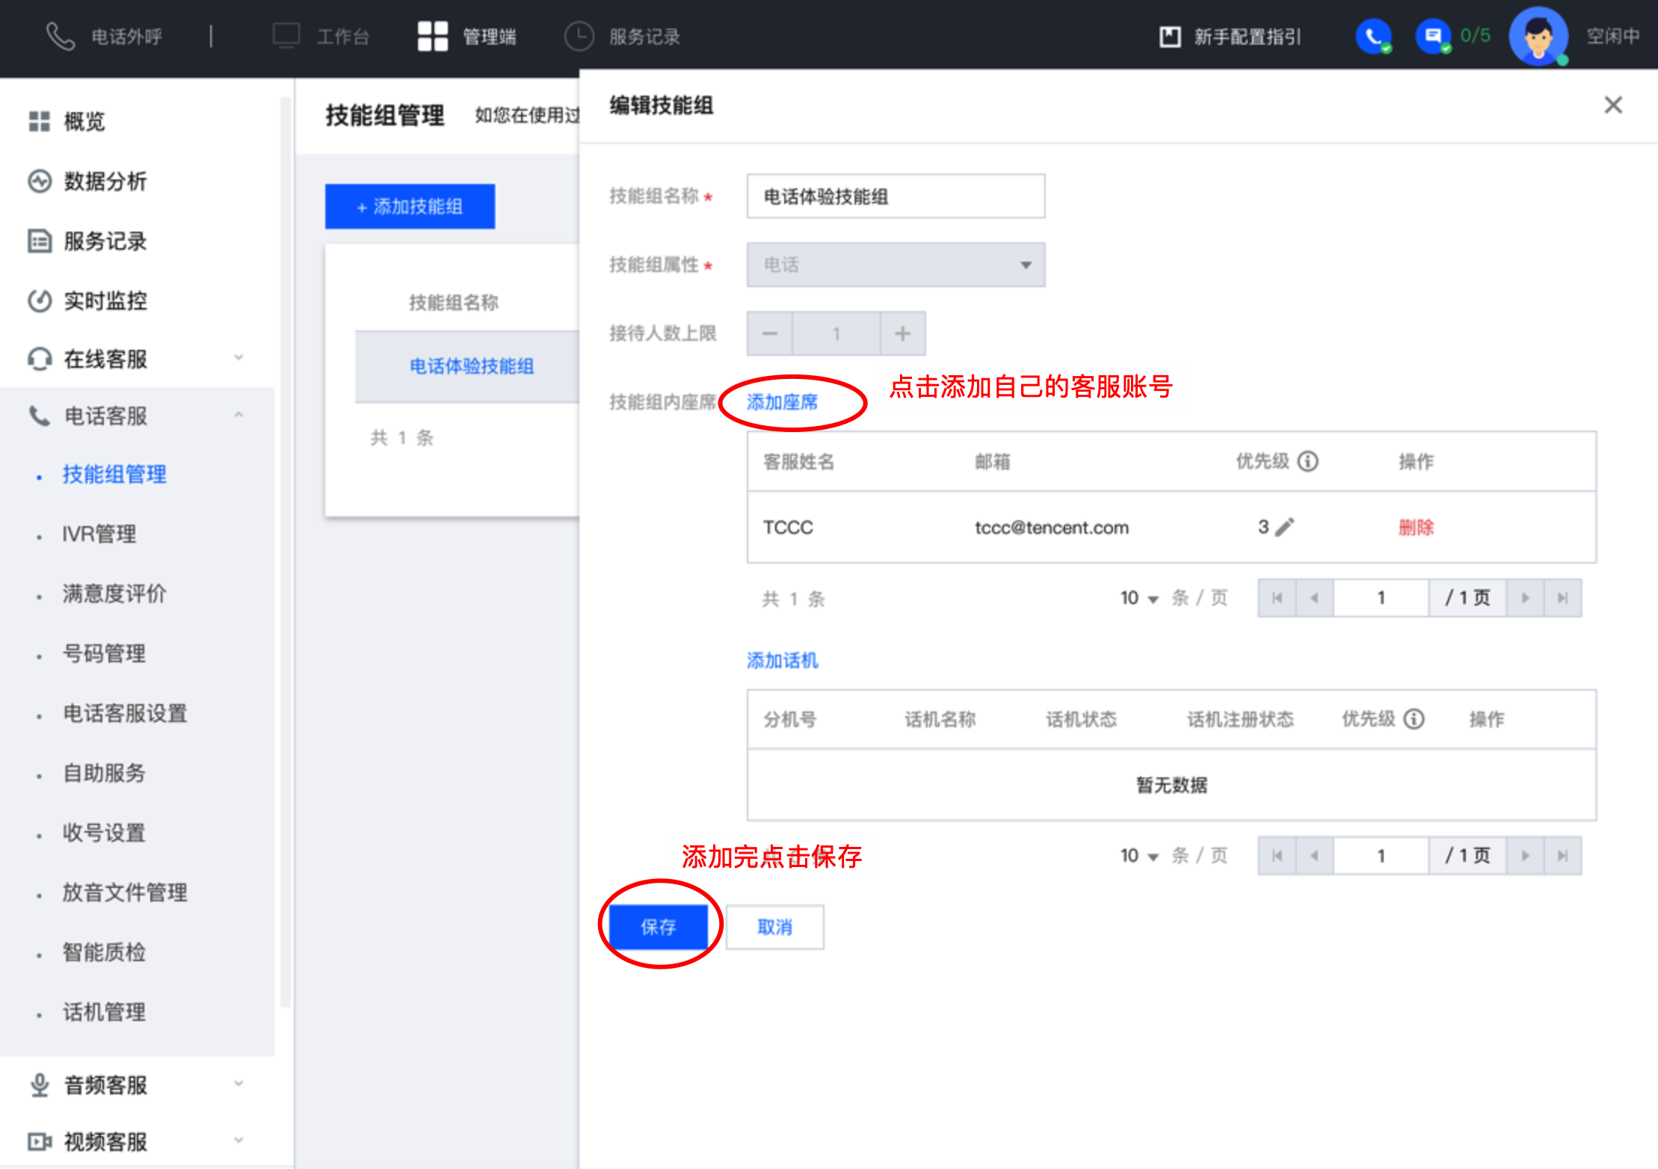Screen dimensions: 1658x1169
Task: Open seat table page size dropdown
Action: point(1138,598)
